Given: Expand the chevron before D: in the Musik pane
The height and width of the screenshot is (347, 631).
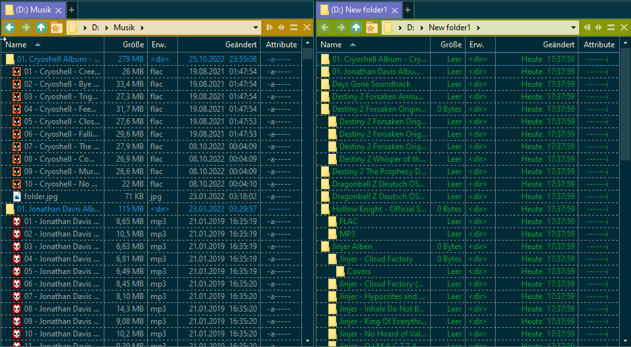Looking at the screenshot, I should pos(85,28).
